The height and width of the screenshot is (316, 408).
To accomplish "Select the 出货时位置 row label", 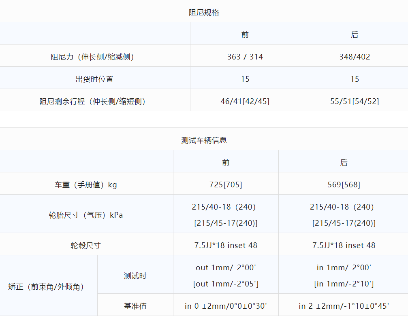I will coord(94,79).
